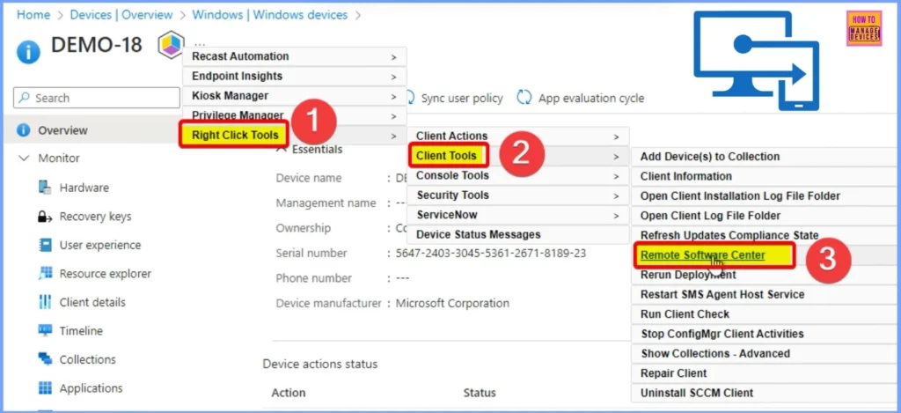Viewport: 901px width, 413px height.
Task: Click the Applications grid icon
Action: (45, 388)
